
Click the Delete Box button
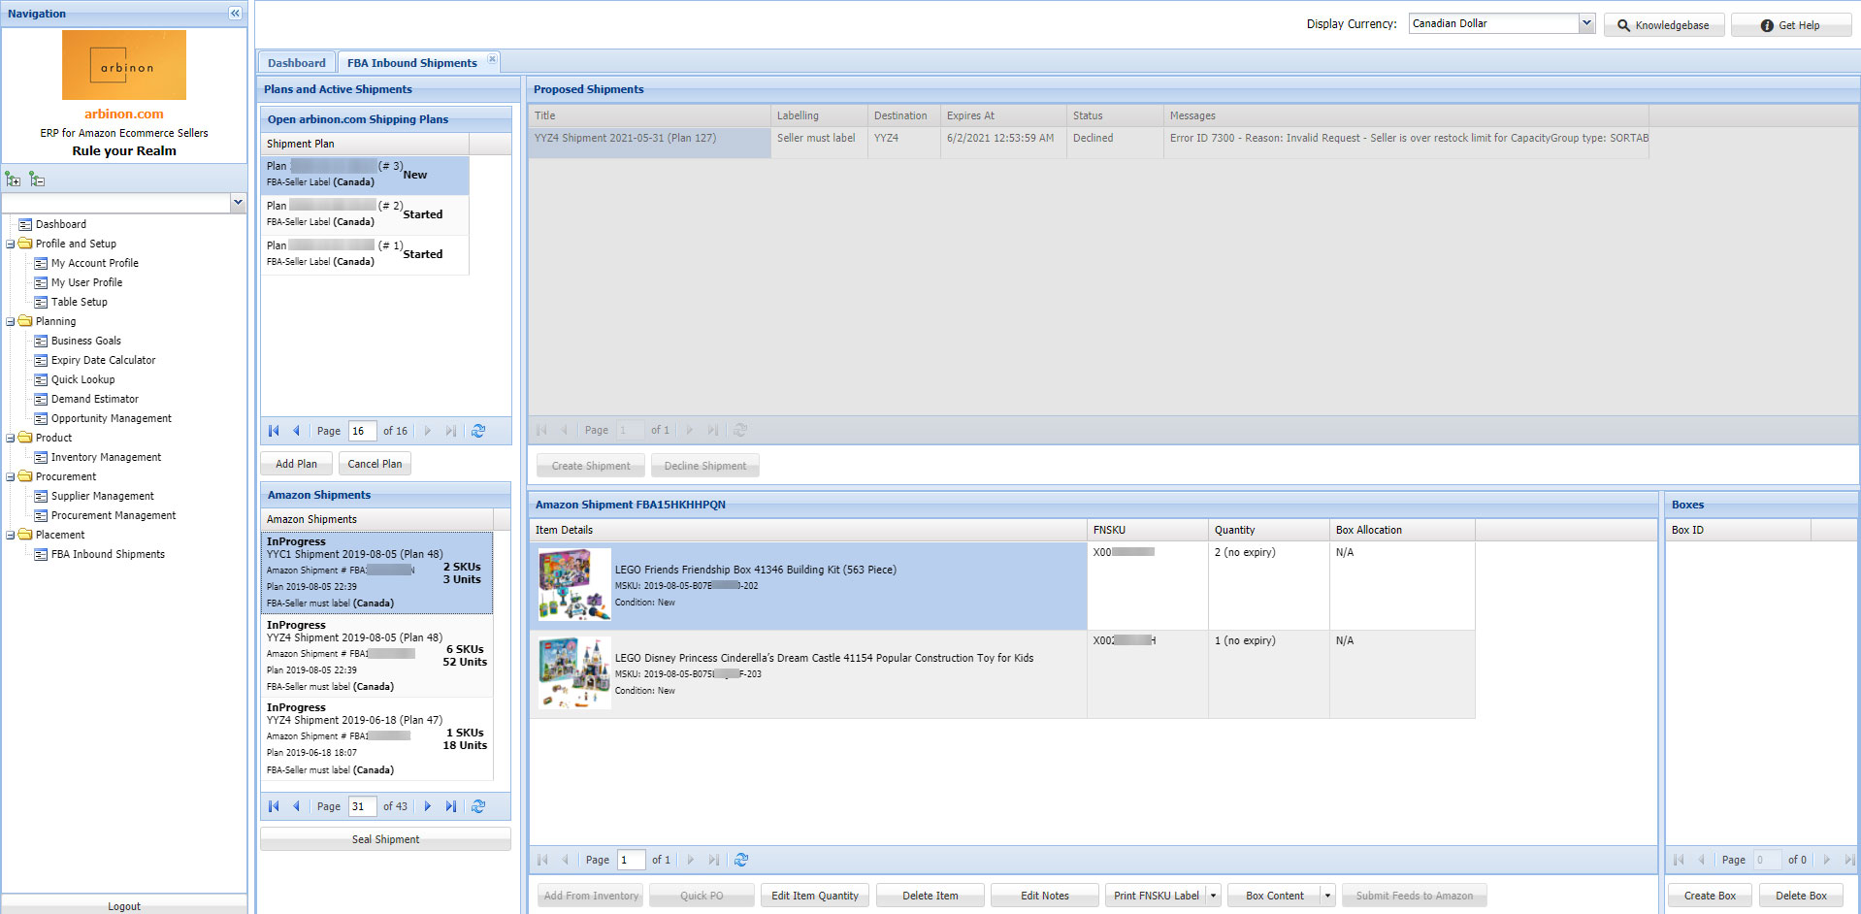(x=1801, y=896)
